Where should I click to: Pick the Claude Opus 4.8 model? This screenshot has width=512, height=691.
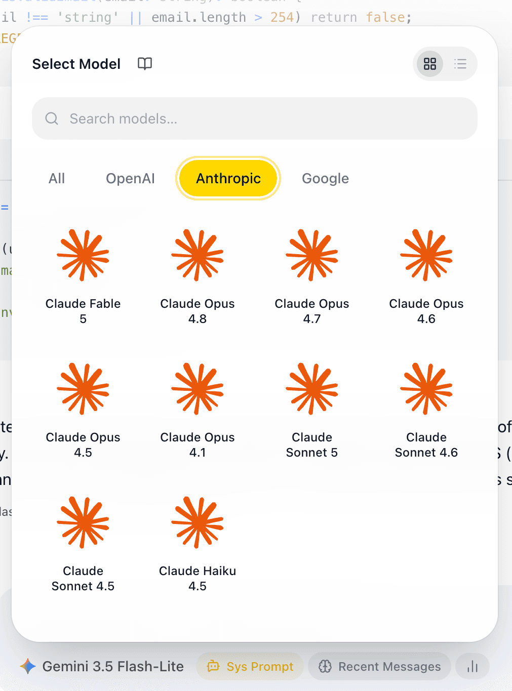[198, 276]
